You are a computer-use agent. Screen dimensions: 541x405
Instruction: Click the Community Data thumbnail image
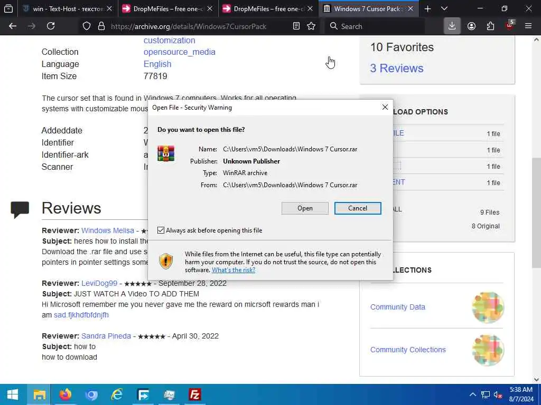coord(488,307)
